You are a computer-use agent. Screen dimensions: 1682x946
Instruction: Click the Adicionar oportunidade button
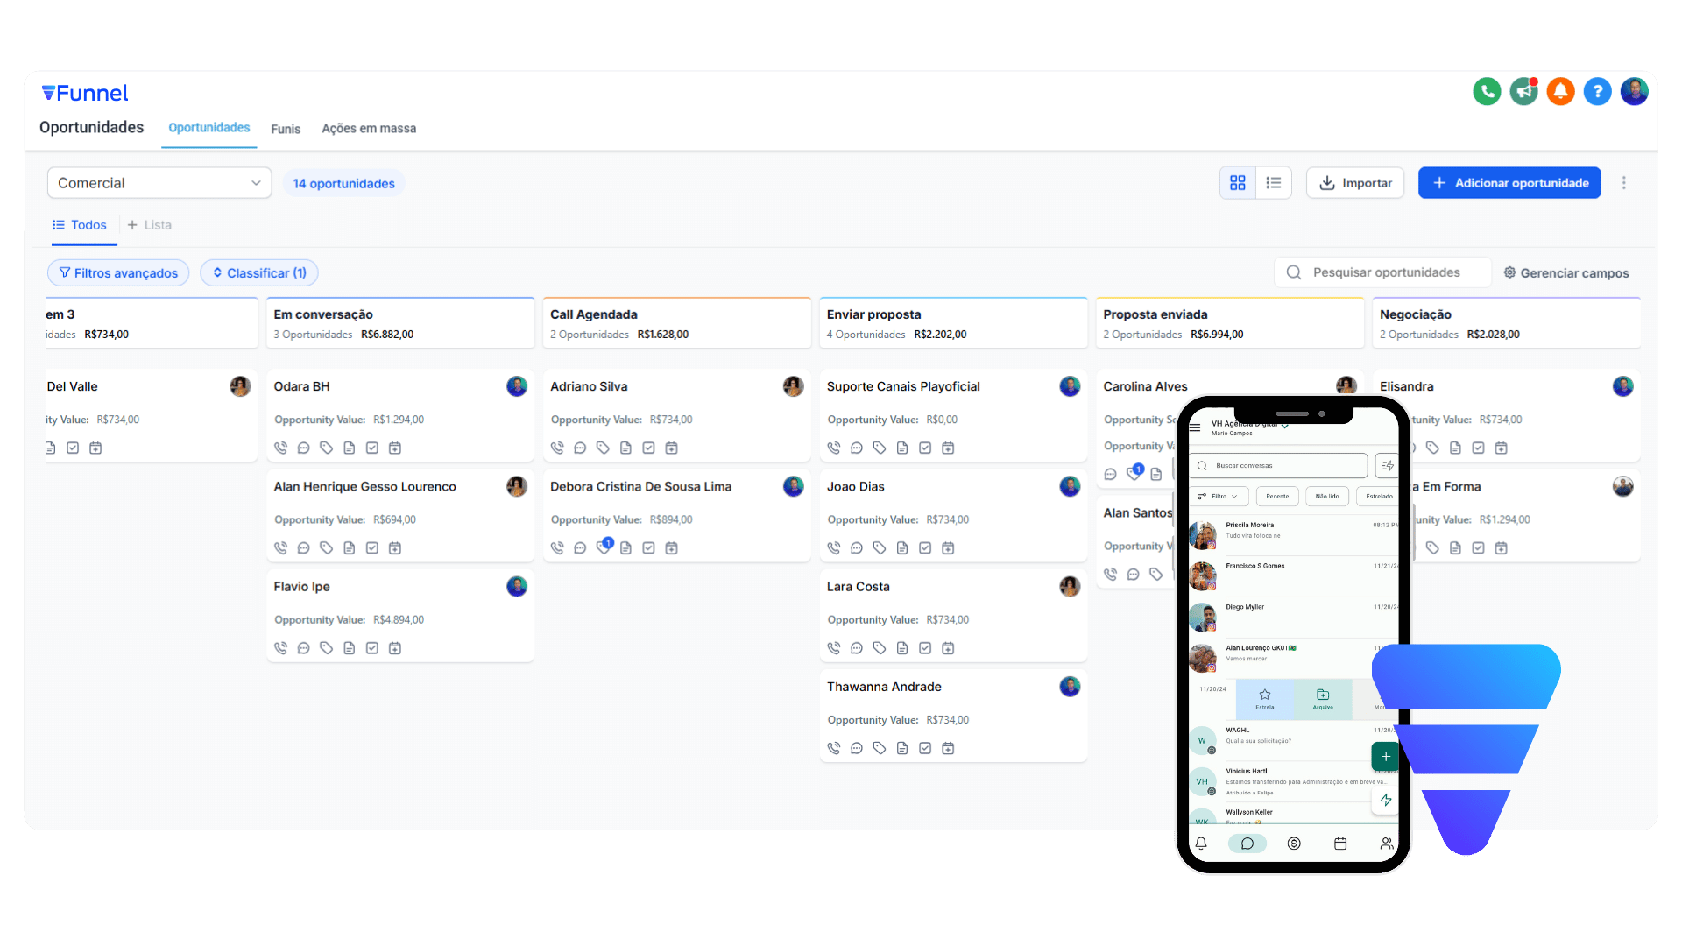1509,183
